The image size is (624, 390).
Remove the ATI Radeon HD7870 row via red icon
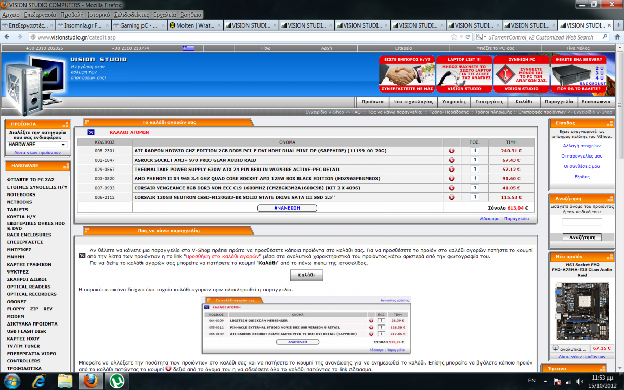452,151
